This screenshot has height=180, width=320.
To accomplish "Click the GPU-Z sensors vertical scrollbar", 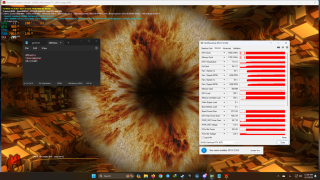I will click(287, 79).
